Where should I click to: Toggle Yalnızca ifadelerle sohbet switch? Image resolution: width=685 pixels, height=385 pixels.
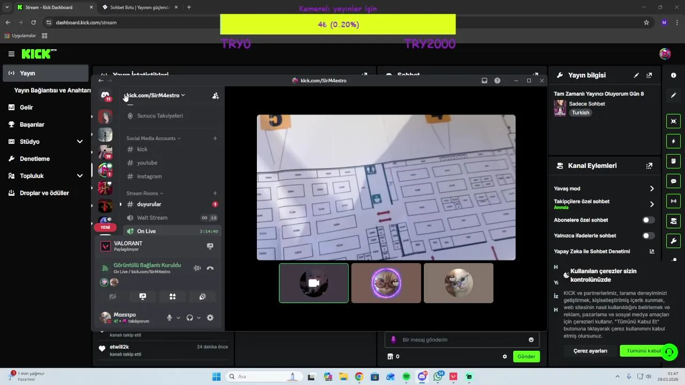[x=648, y=236]
